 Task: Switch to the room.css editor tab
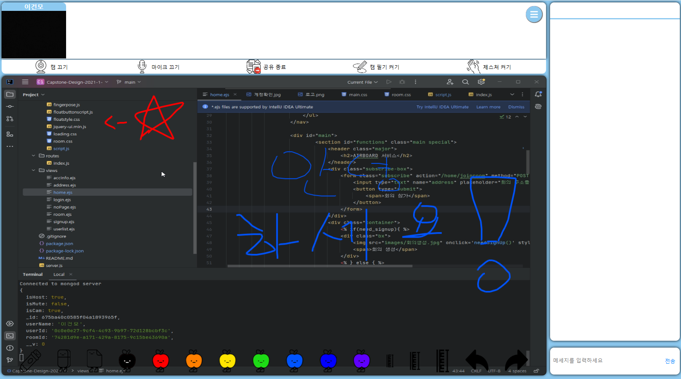pos(398,95)
